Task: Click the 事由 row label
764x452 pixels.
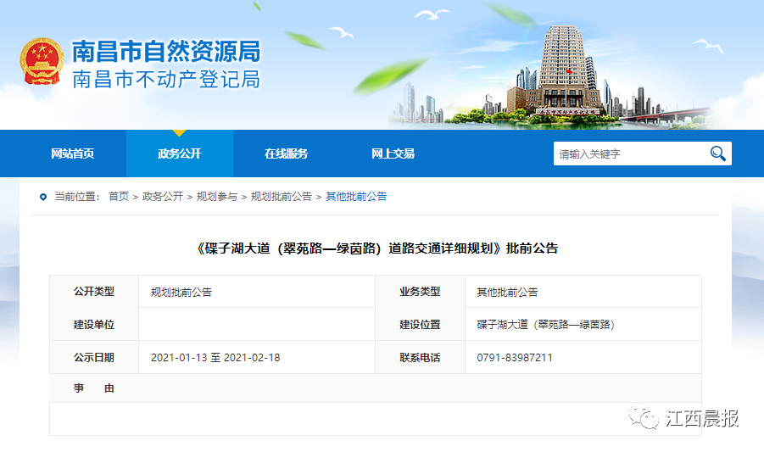Action: tap(94, 388)
